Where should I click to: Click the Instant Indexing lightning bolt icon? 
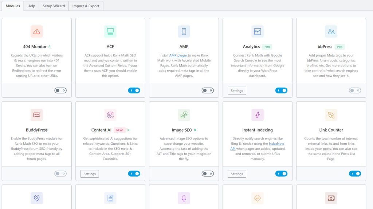point(258,115)
